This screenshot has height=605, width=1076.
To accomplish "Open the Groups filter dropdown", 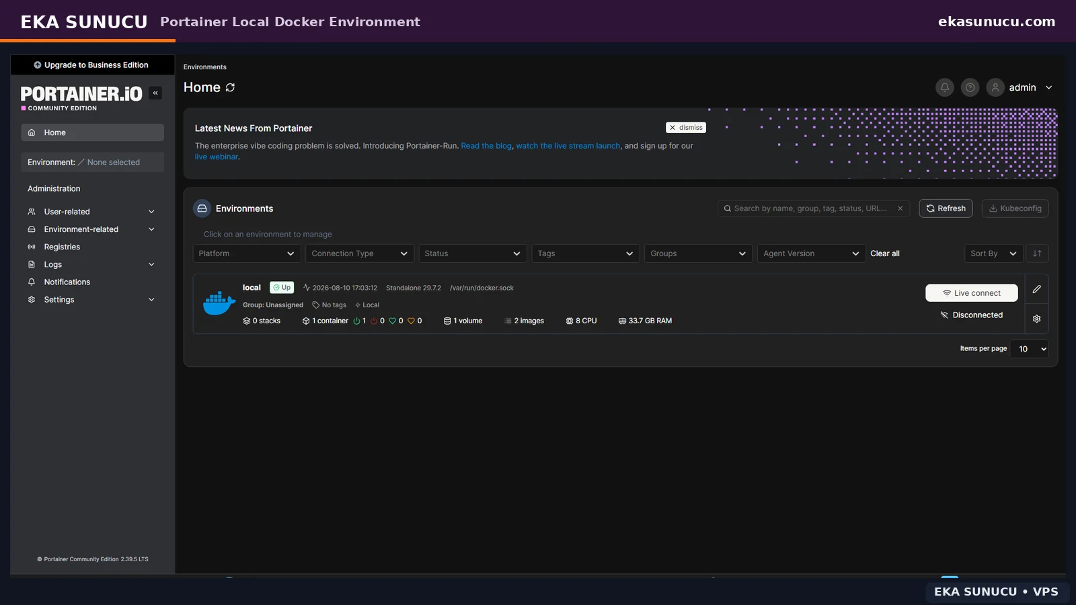I will pyautogui.click(x=699, y=253).
